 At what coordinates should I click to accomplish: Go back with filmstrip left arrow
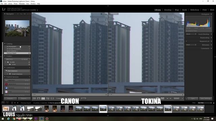pos(15,103)
